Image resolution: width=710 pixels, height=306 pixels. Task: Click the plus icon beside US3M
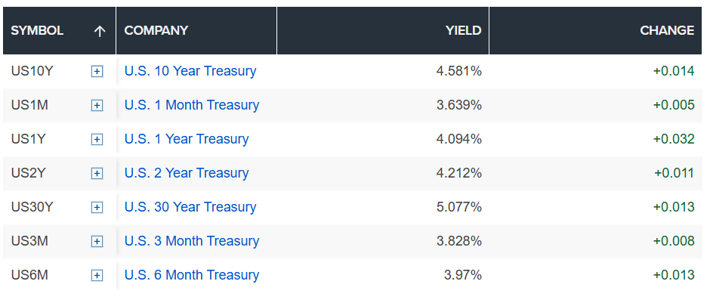pyautogui.click(x=97, y=241)
